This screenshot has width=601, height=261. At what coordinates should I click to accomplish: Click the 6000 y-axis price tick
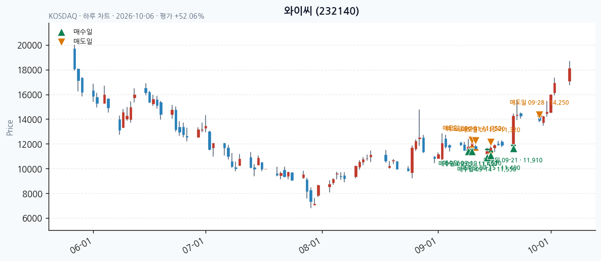(32, 219)
